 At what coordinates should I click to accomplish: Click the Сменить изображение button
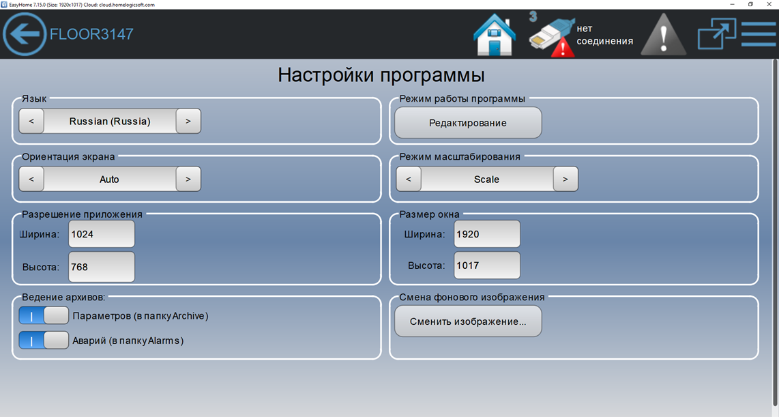(468, 321)
